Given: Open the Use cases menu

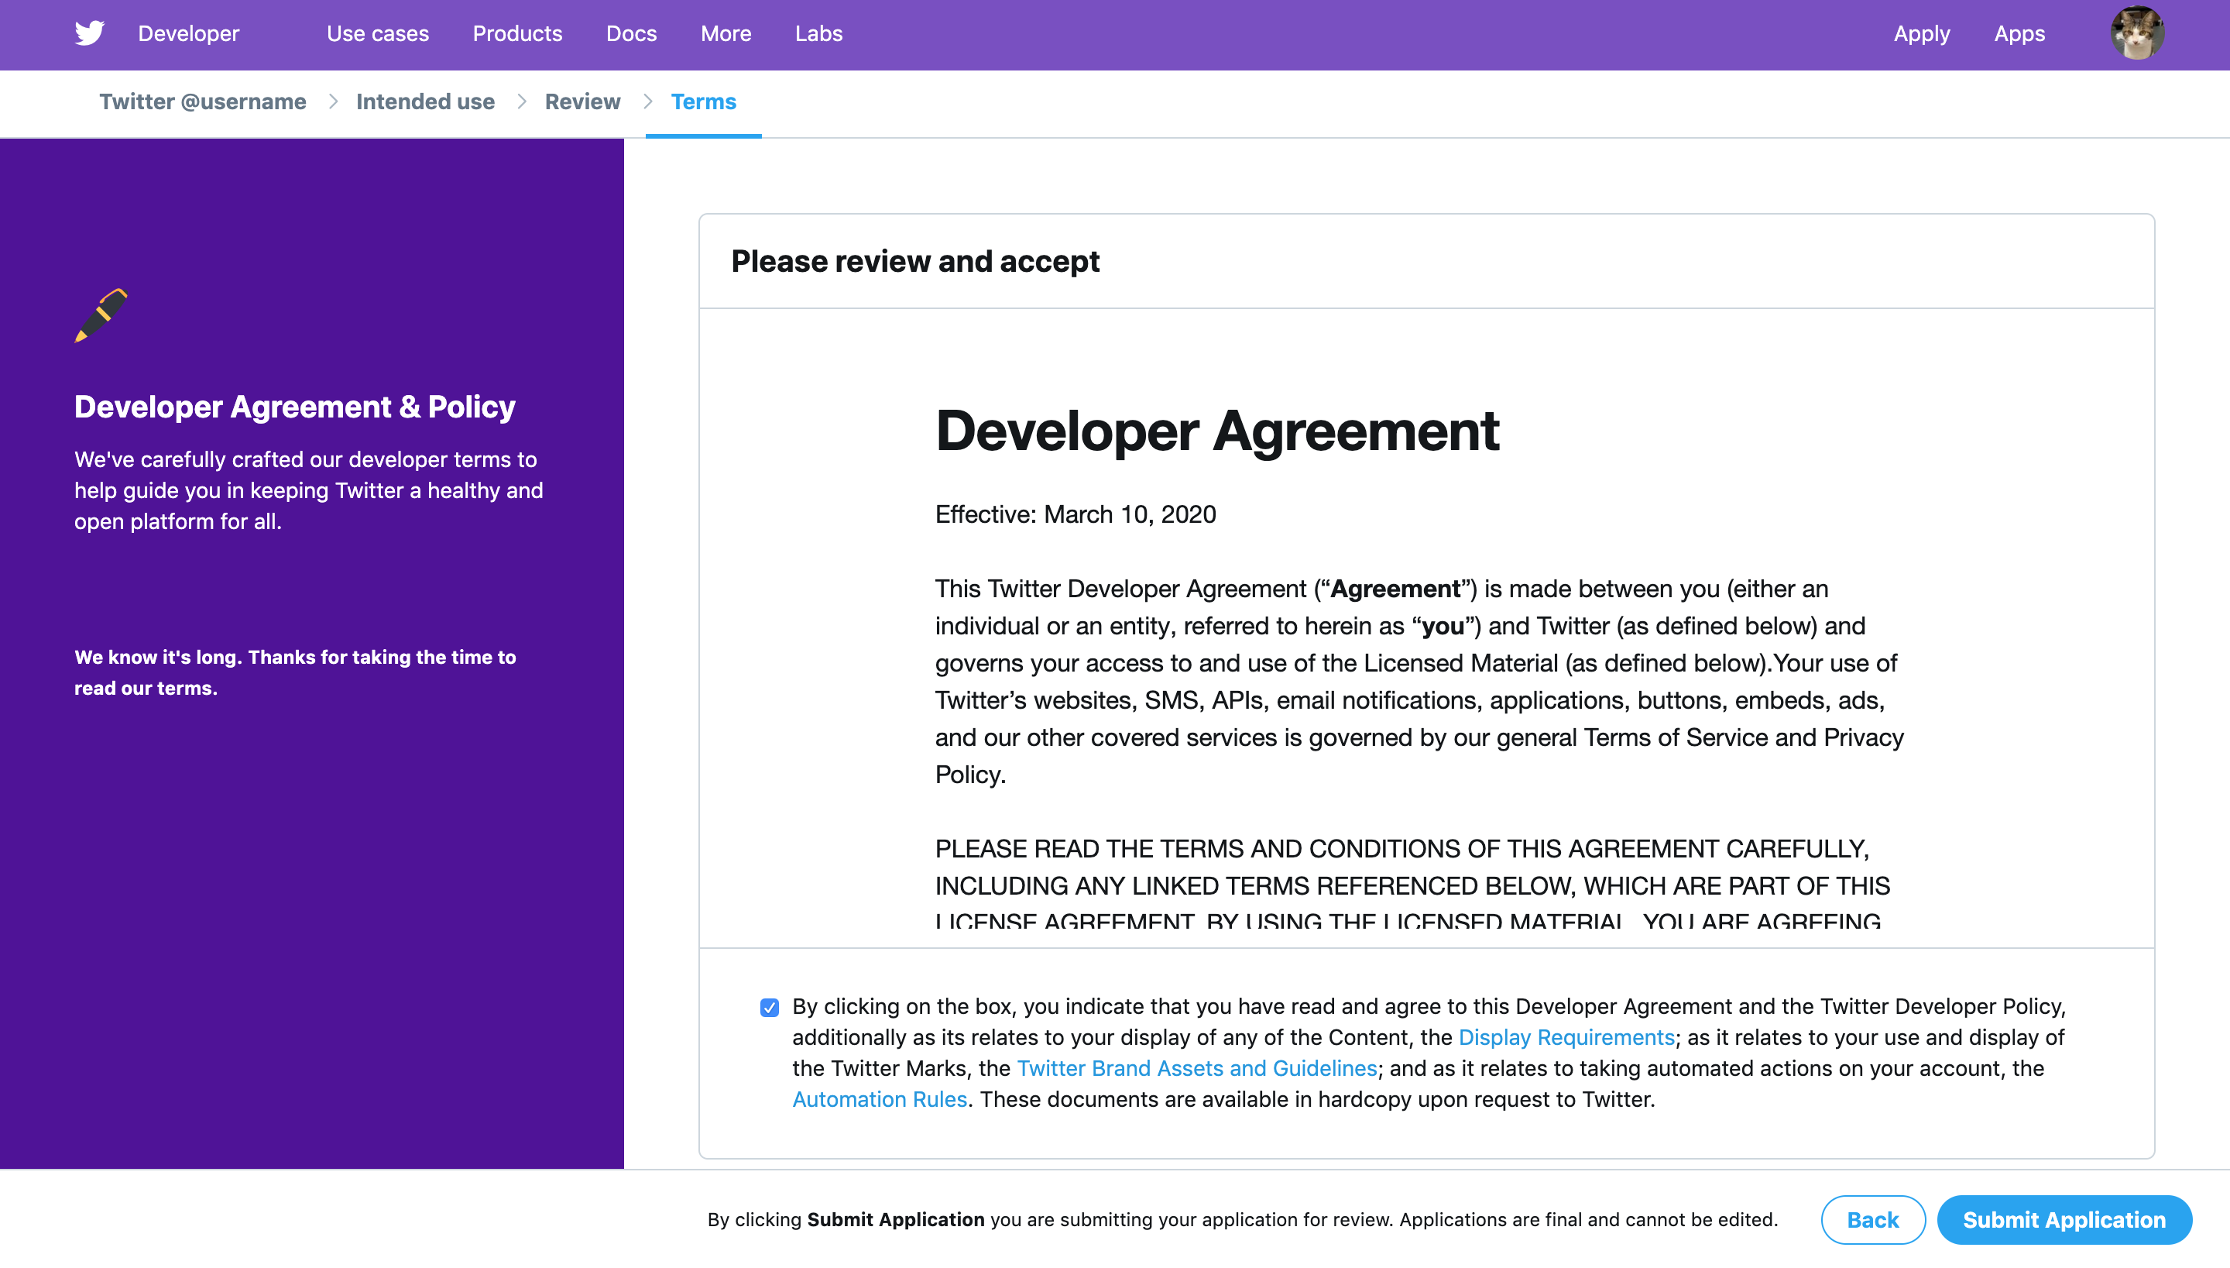Looking at the screenshot, I should pos(378,33).
